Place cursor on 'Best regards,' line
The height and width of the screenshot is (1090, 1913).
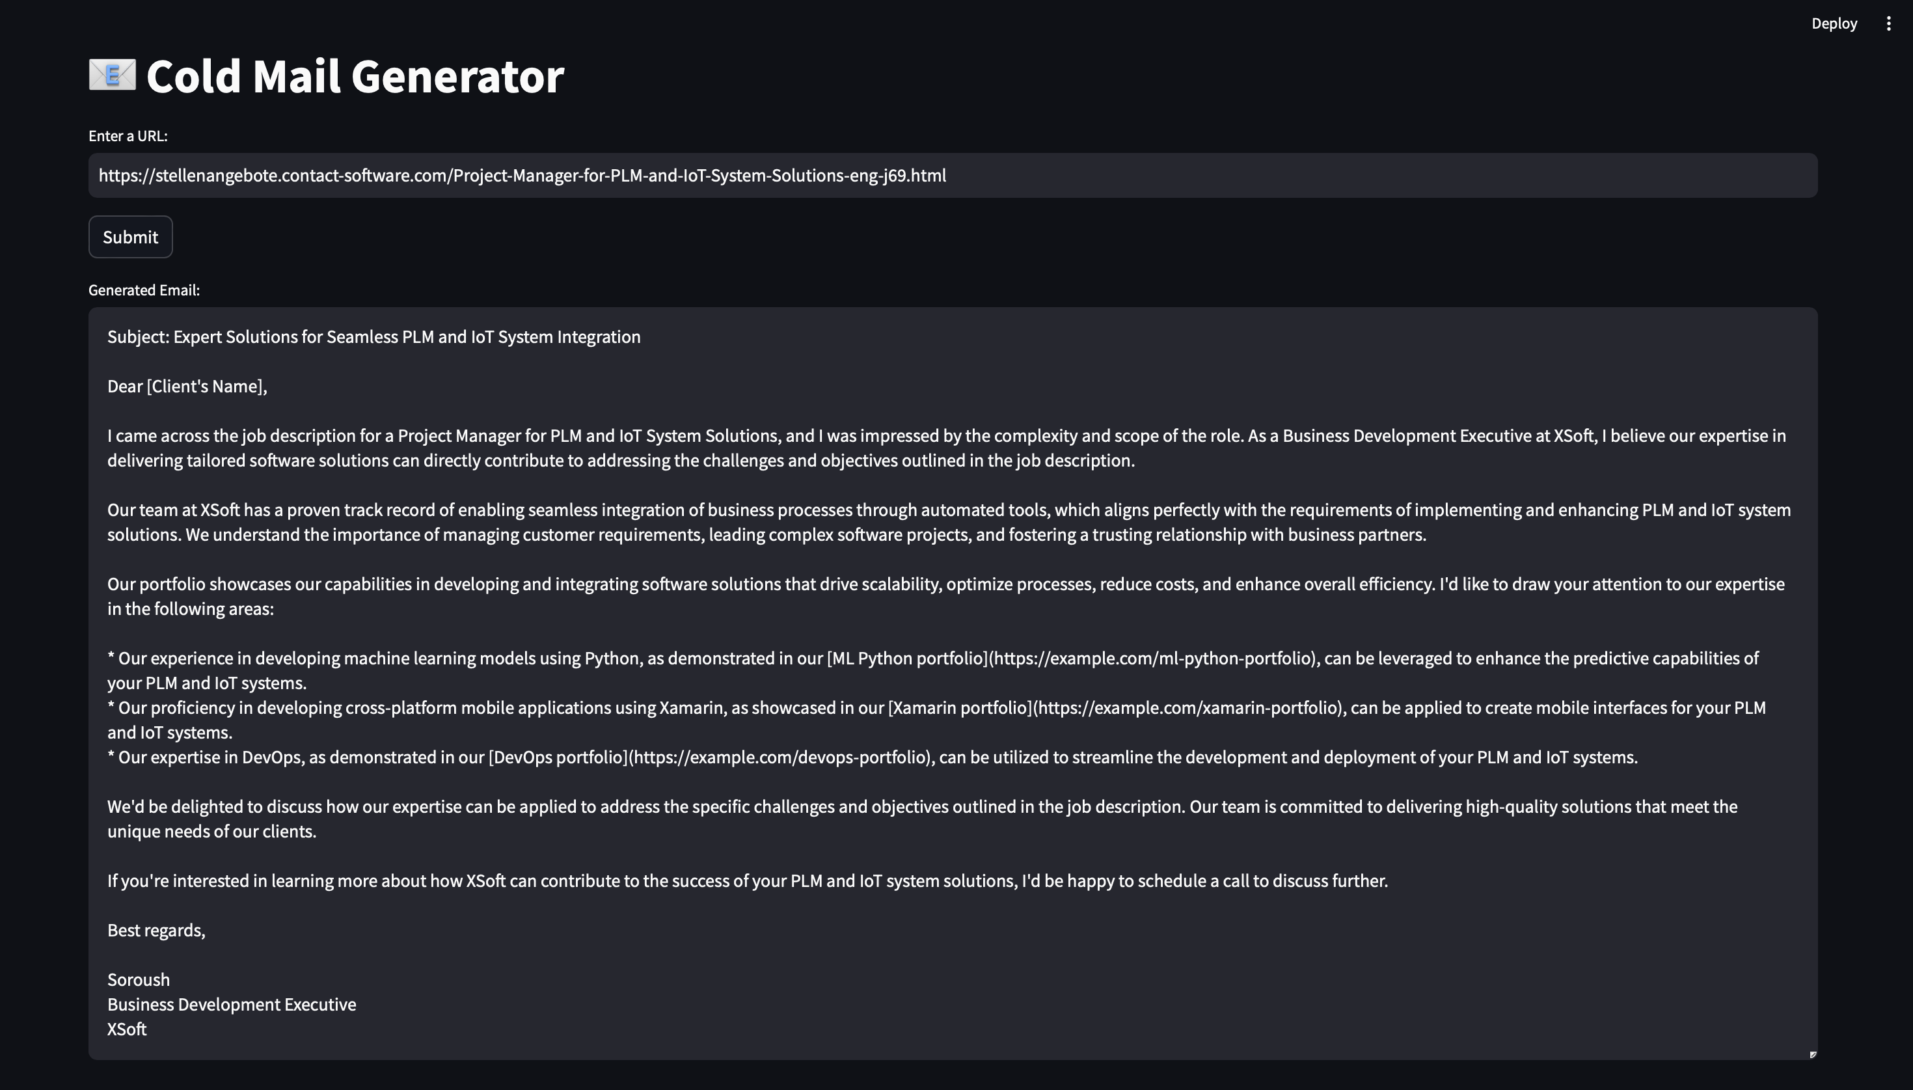coord(156,930)
